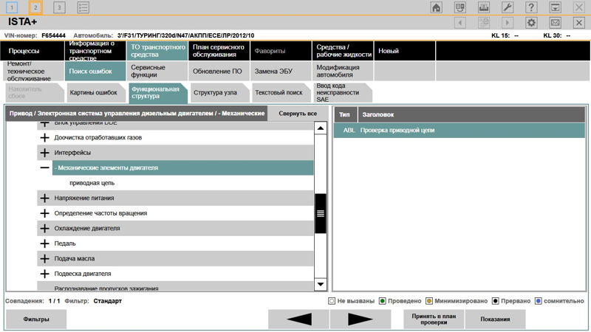Open the Текстовый поиск tab
The height and width of the screenshot is (332, 591).
point(279,93)
